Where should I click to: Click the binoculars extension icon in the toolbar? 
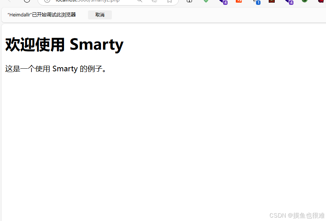(189, 1)
